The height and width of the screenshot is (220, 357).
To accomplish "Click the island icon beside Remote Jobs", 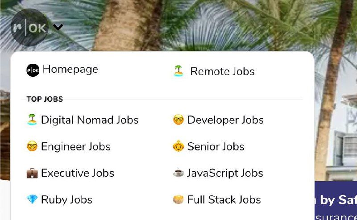I will pos(178,71).
